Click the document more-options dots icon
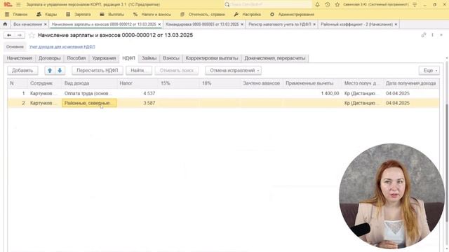Screen dimensions: 449x252 [432, 35]
